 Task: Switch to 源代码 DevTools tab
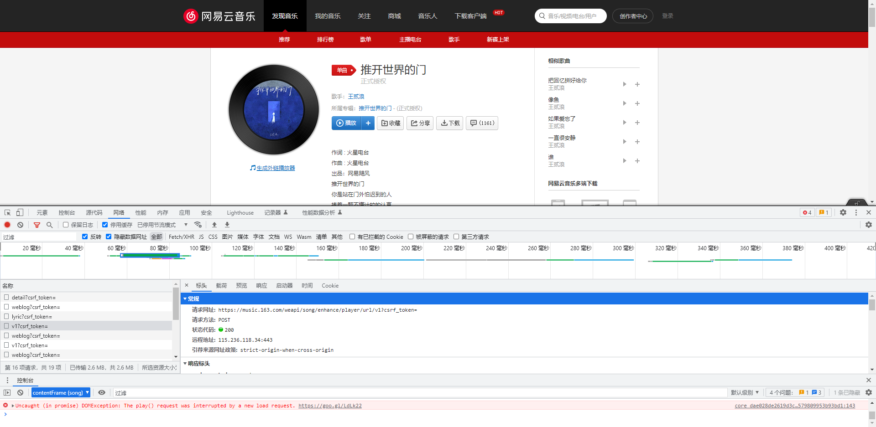click(x=94, y=212)
